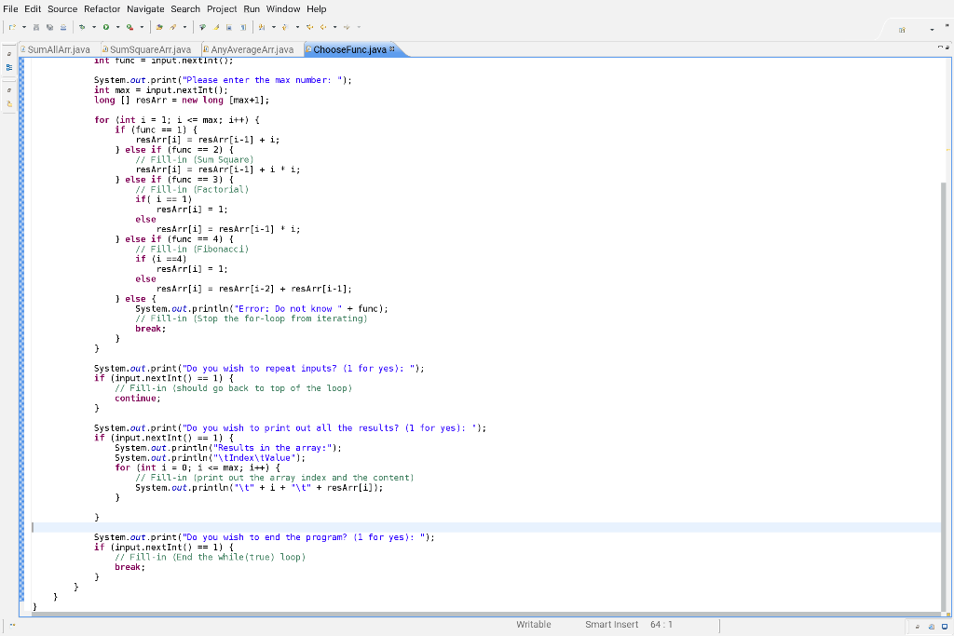This screenshot has height=636, width=954.
Task: Save the current file using the Save icon
Action: pos(34,26)
